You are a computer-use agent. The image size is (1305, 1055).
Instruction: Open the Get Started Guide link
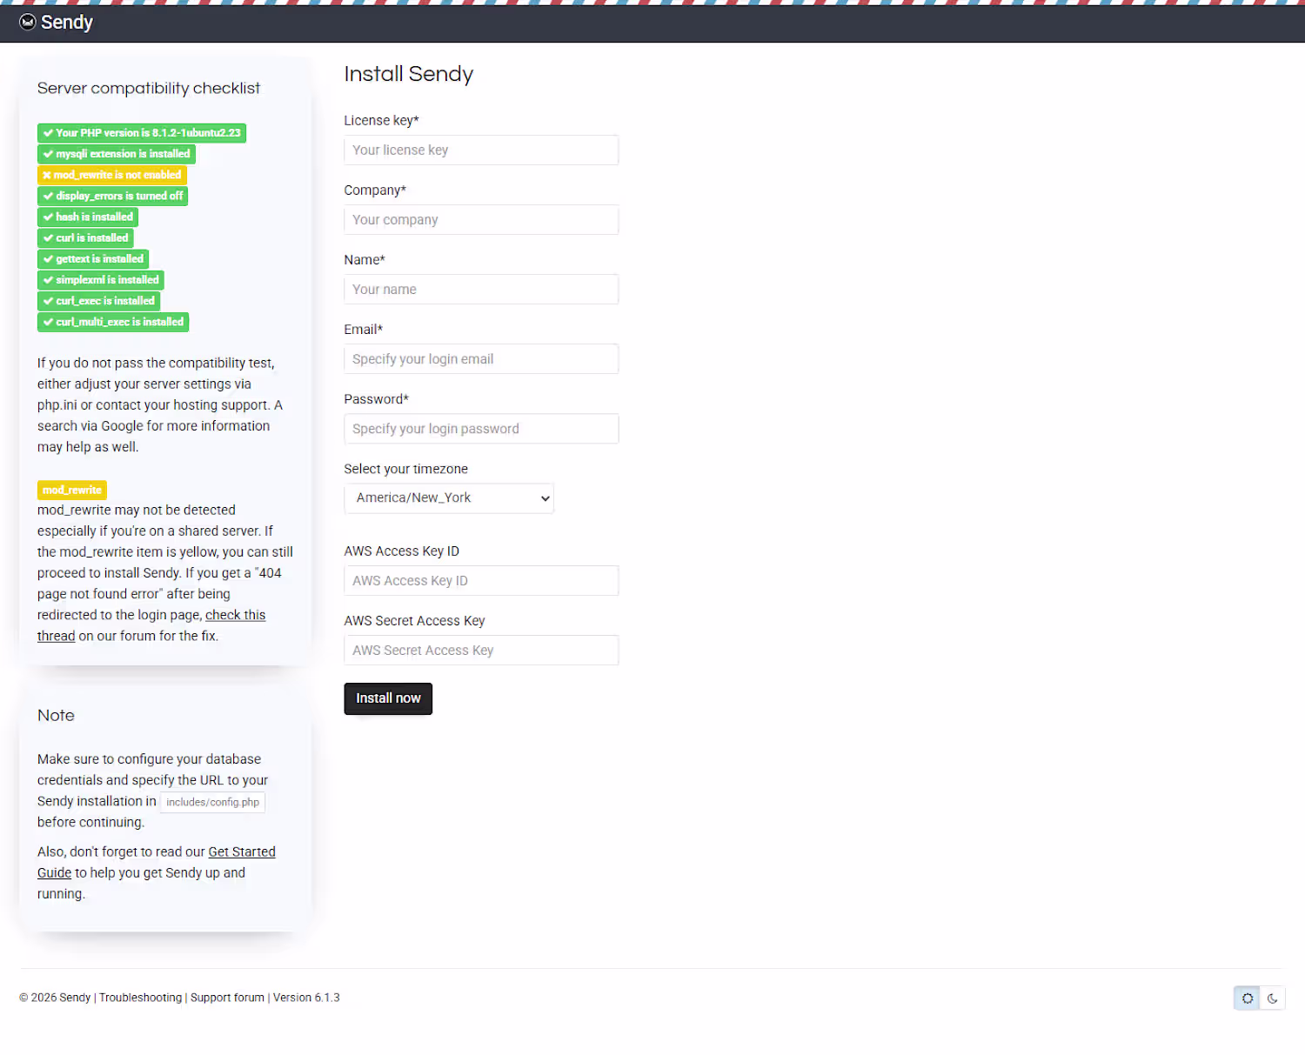click(x=242, y=852)
